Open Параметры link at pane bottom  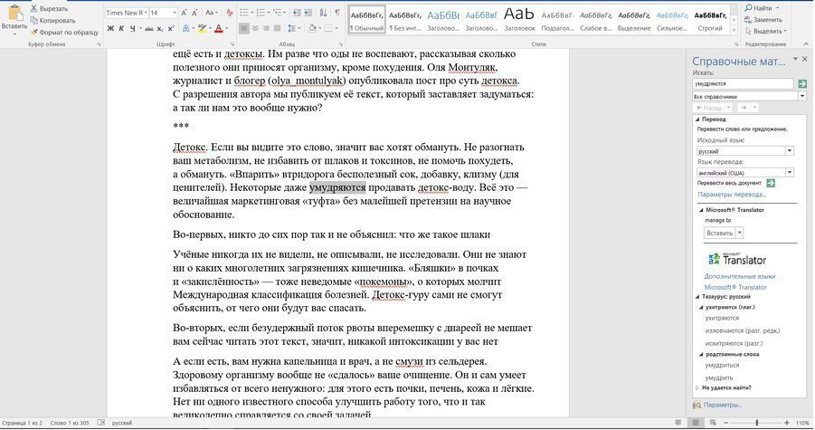(x=723, y=405)
